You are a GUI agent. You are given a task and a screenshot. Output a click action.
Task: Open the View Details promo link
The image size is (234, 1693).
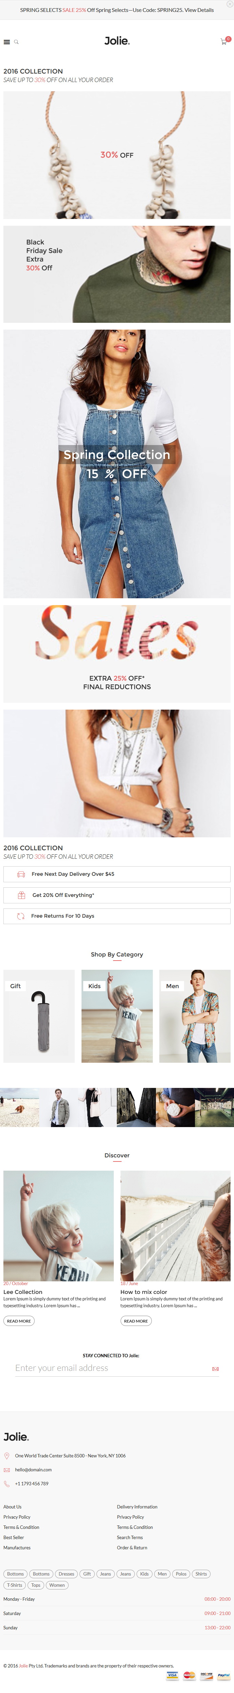199,10
